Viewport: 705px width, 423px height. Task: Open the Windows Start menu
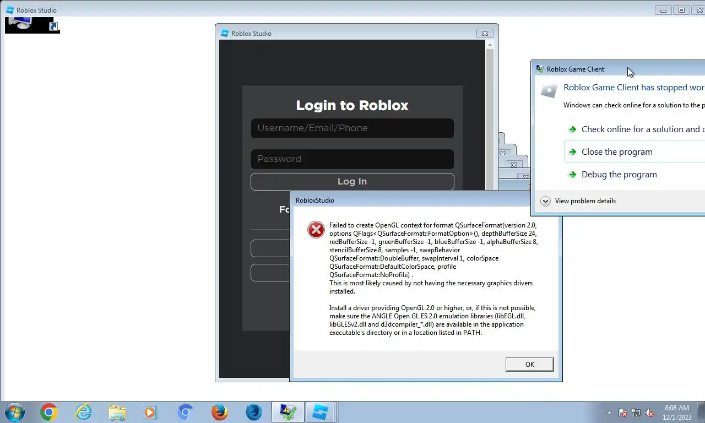(x=14, y=412)
